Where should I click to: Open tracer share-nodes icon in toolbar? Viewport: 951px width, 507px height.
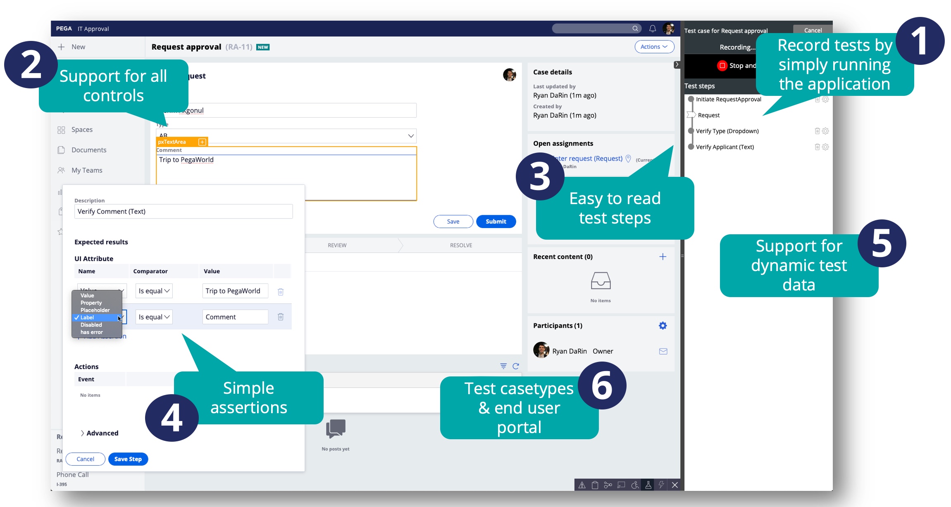608,485
